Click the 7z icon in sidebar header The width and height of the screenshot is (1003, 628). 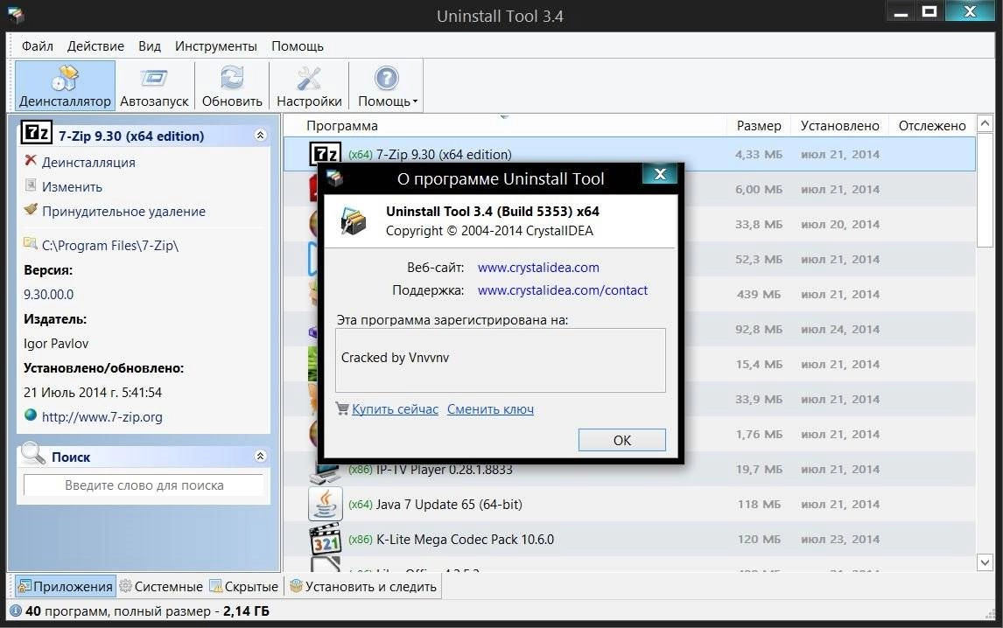pyautogui.click(x=36, y=132)
